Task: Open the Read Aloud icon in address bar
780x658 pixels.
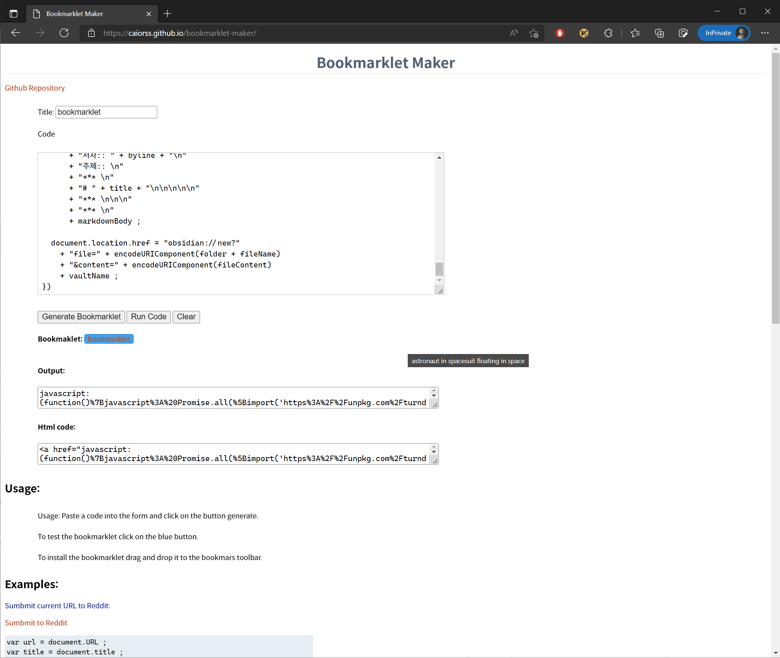Action: coord(514,33)
